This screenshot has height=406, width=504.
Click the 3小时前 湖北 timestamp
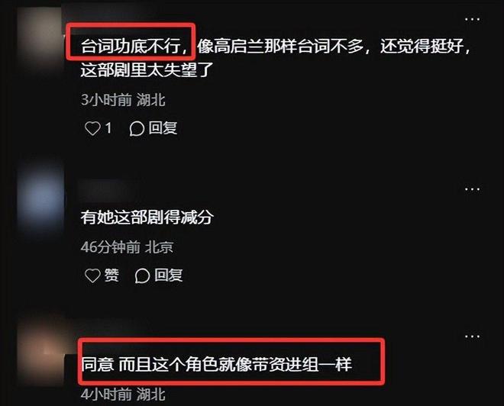tap(123, 100)
